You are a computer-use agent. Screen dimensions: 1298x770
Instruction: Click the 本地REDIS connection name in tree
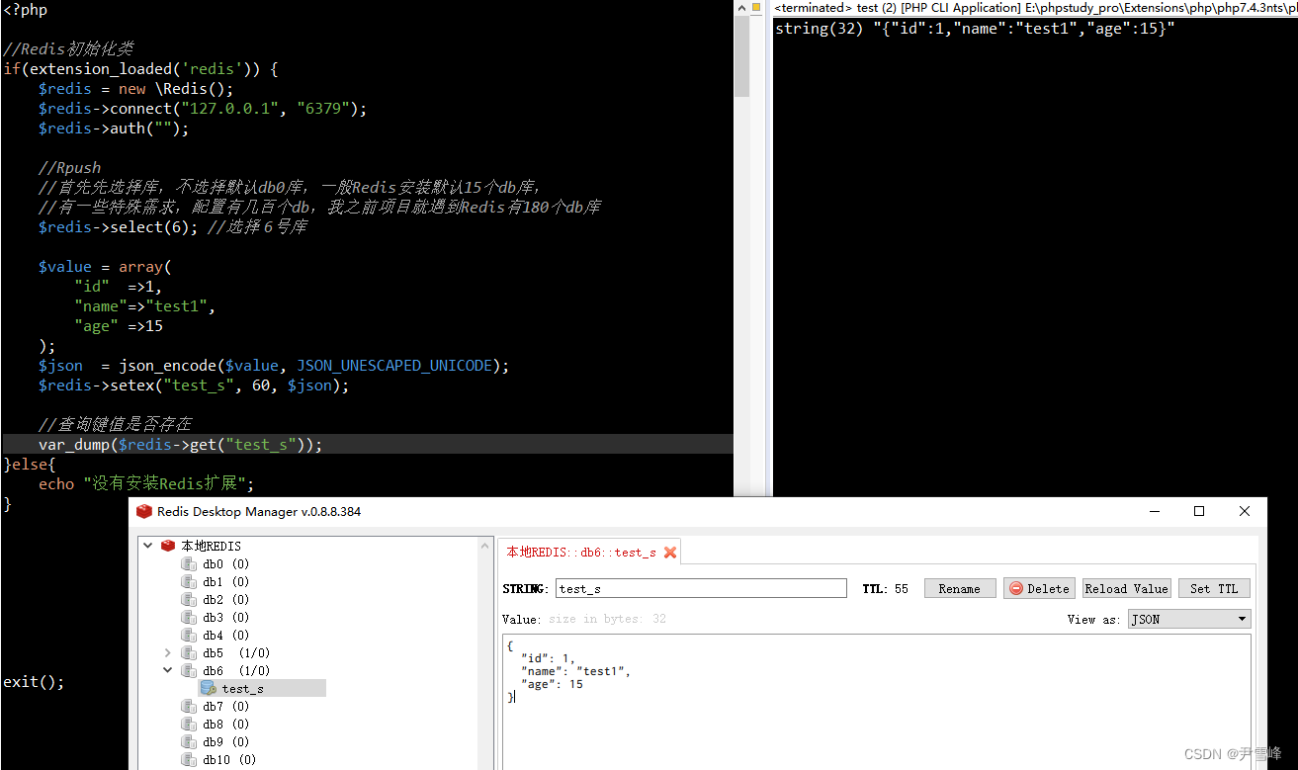[211, 546]
